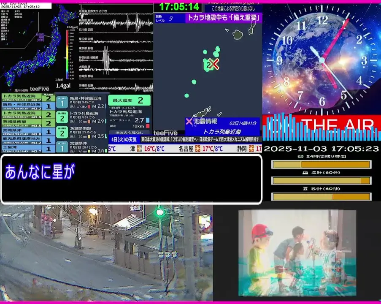Click the weather icon next to 津

pyautogui.click(x=140, y=148)
